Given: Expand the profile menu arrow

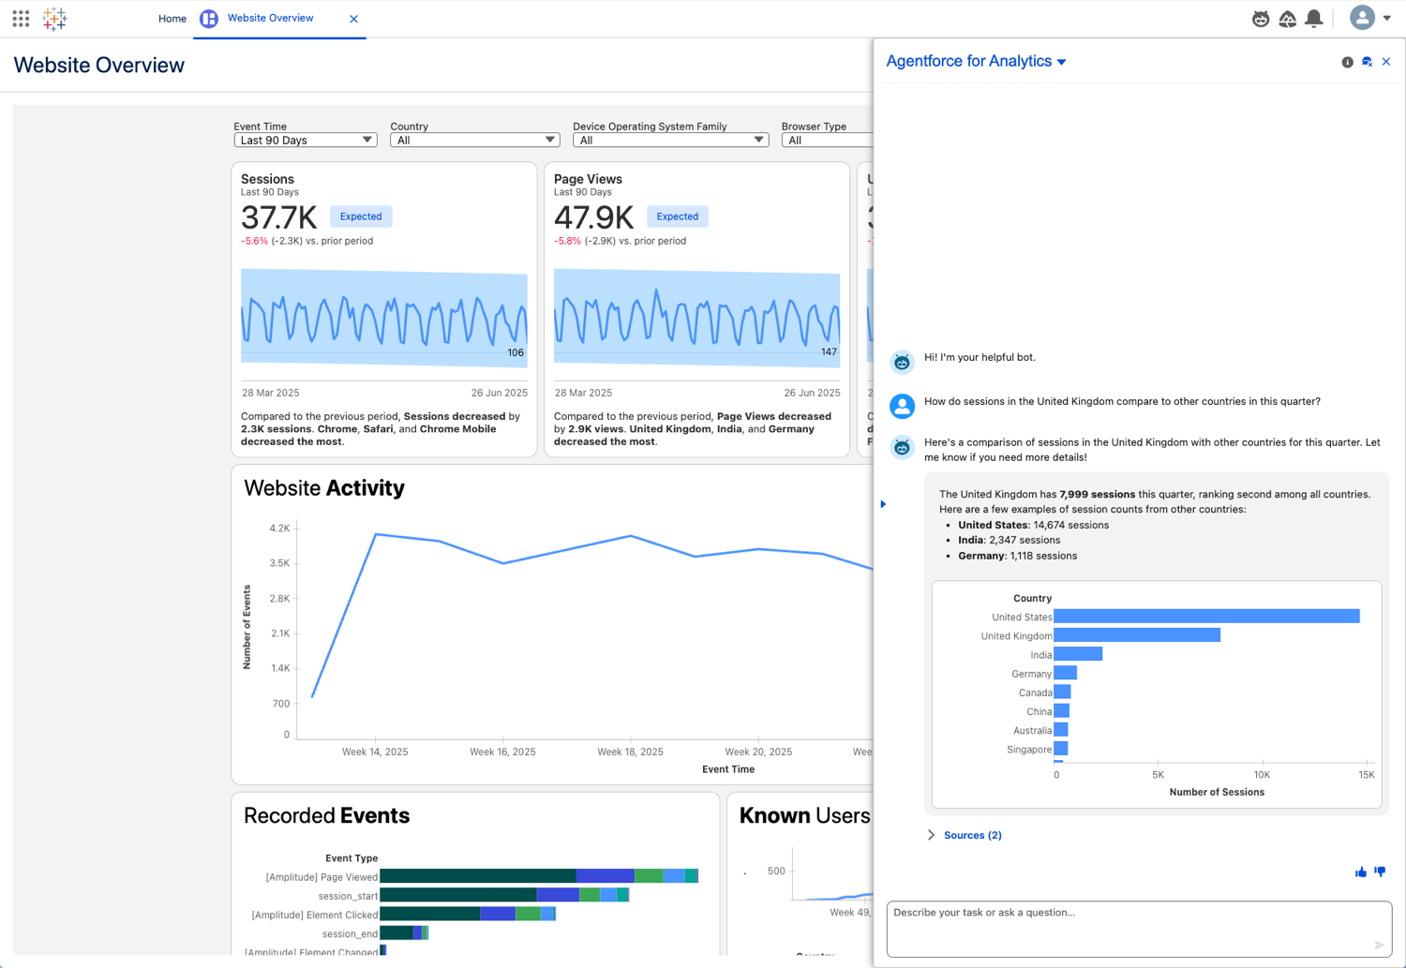Looking at the screenshot, I should [1387, 18].
